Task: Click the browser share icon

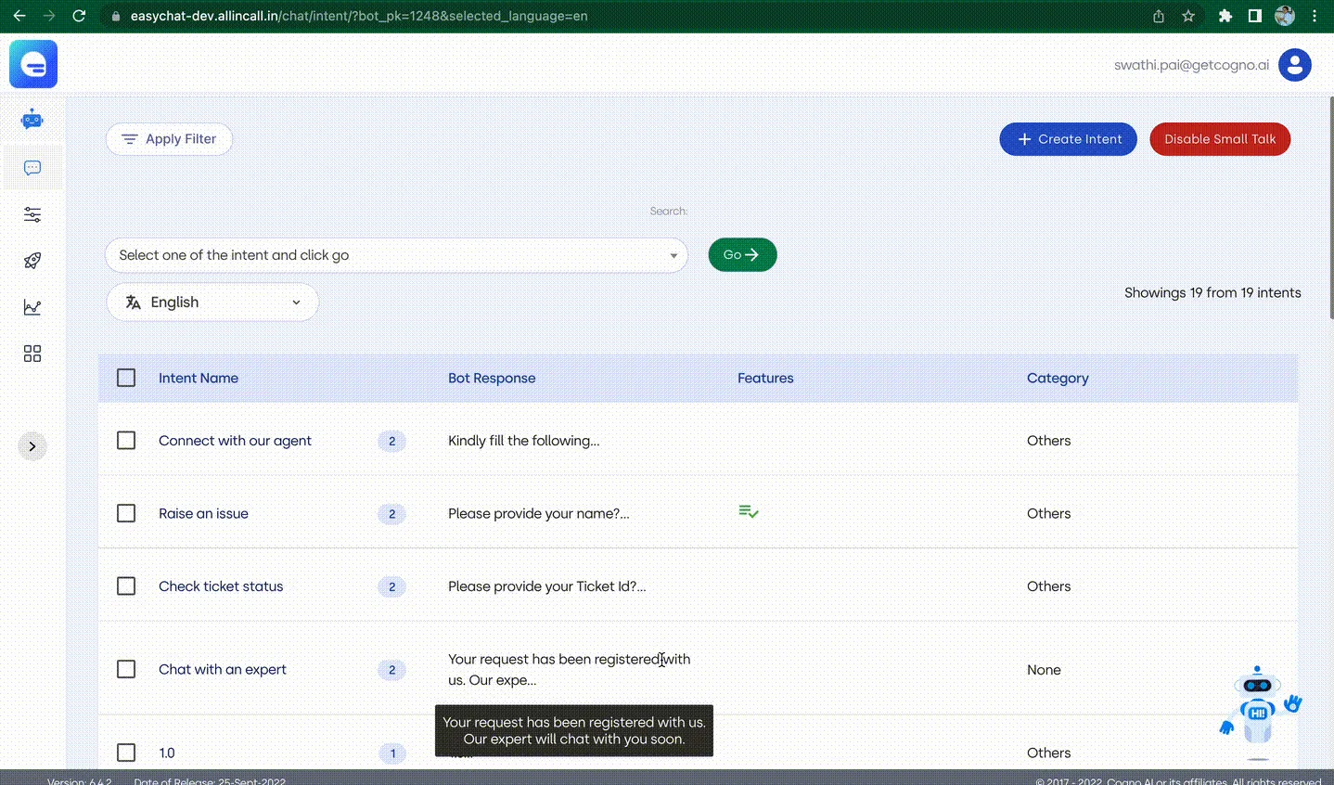Action: pos(1159,16)
